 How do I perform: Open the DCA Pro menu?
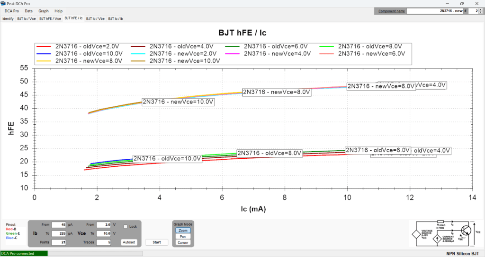tap(12, 10)
